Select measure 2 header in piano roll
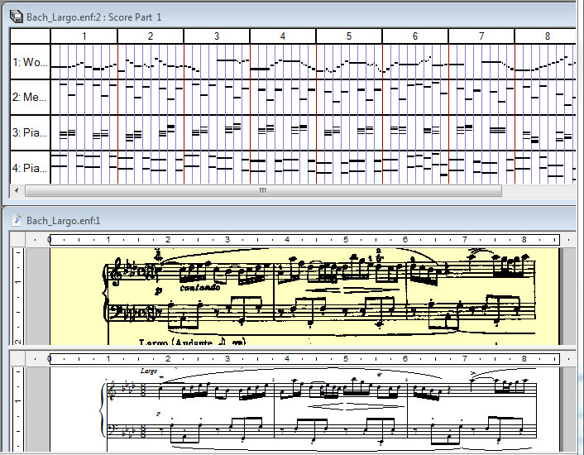The height and width of the screenshot is (455, 584). pyautogui.click(x=151, y=36)
